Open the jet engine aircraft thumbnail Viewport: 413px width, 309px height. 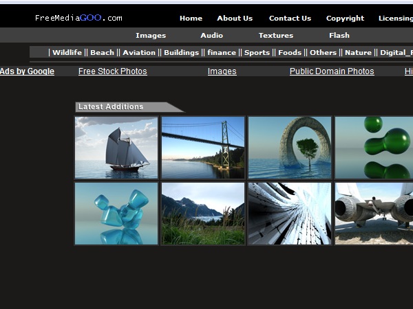point(374,214)
